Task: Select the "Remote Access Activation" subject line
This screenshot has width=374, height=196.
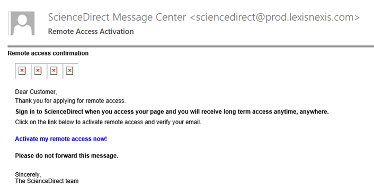Action: (x=91, y=31)
